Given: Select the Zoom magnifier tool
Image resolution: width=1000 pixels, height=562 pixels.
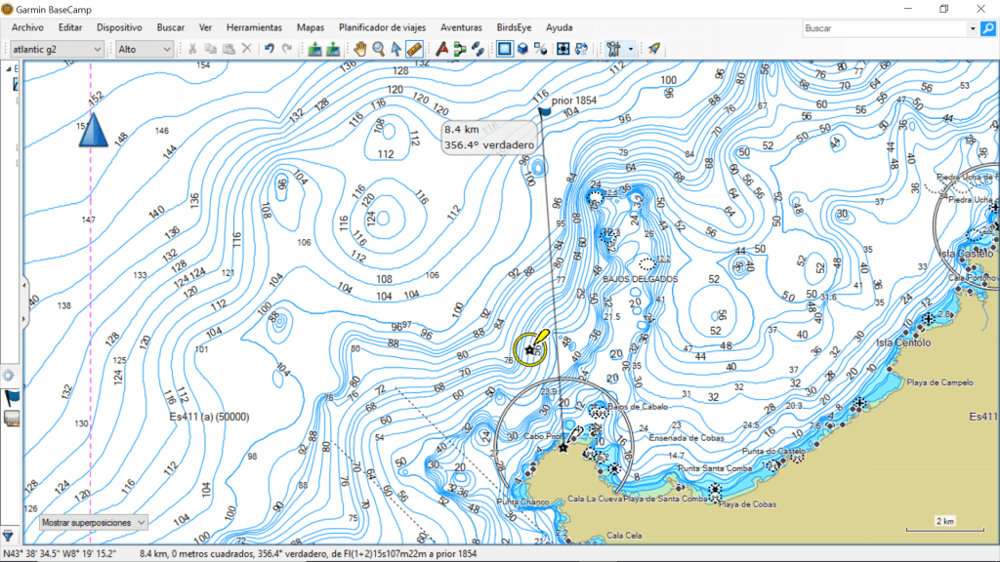Looking at the screenshot, I should (378, 48).
